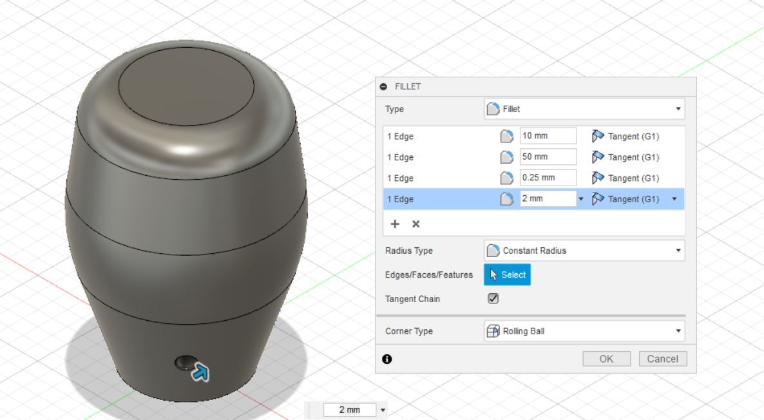This screenshot has width=764, height=420.
Task: Click the Select edges button
Action: click(507, 275)
